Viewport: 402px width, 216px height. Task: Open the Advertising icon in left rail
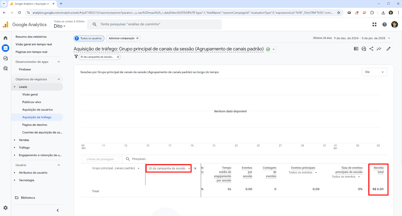click(6, 68)
